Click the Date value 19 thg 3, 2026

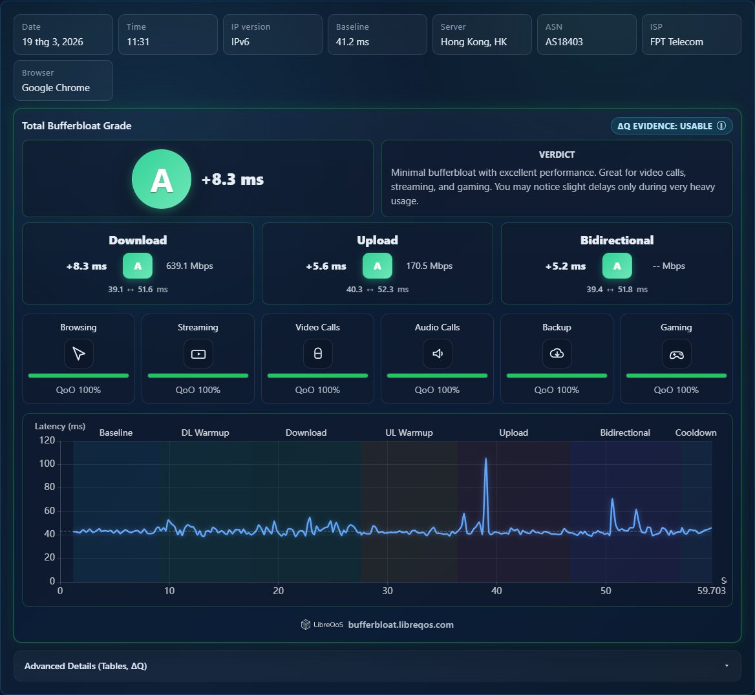[x=52, y=42]
